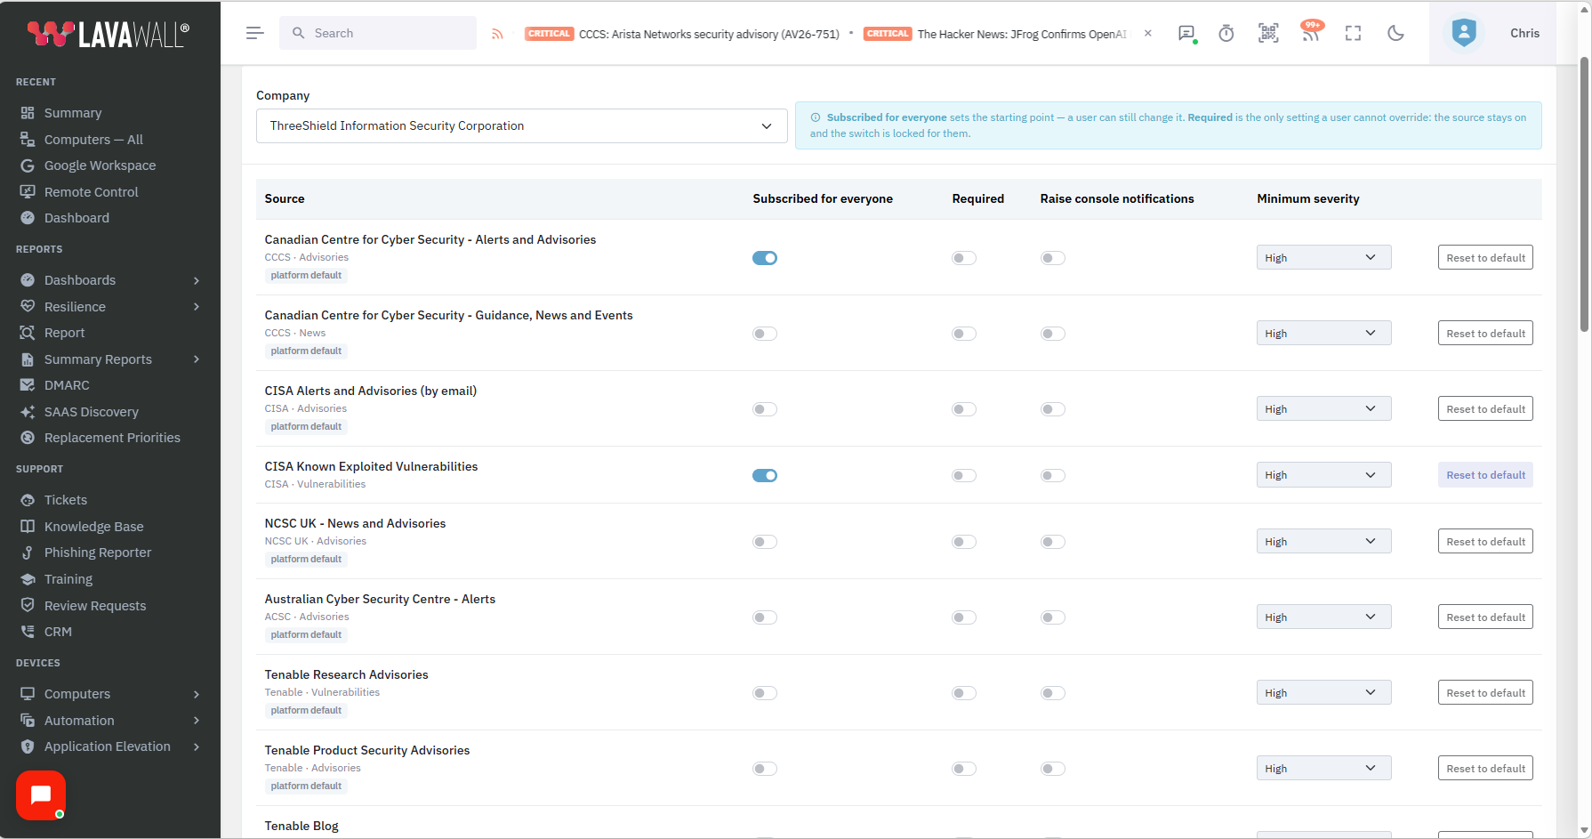1592x839 pixels.
Task: Reset Australian Cyber Security Centre to default
Action: tap(1485, 617)
